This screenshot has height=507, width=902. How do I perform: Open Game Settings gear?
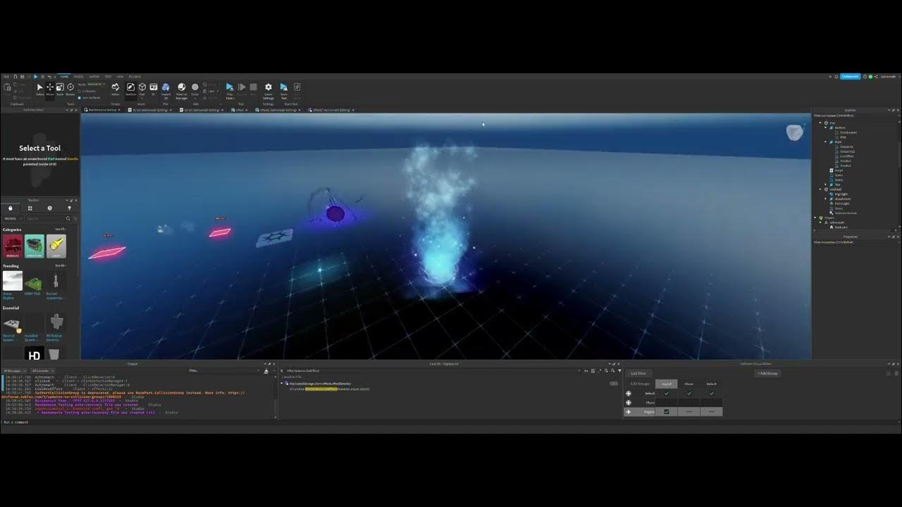pos(268,89)
